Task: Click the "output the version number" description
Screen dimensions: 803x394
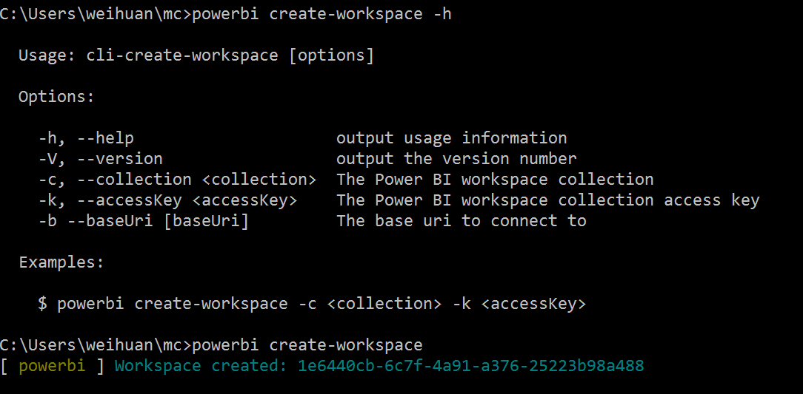Action: (456, 159)
